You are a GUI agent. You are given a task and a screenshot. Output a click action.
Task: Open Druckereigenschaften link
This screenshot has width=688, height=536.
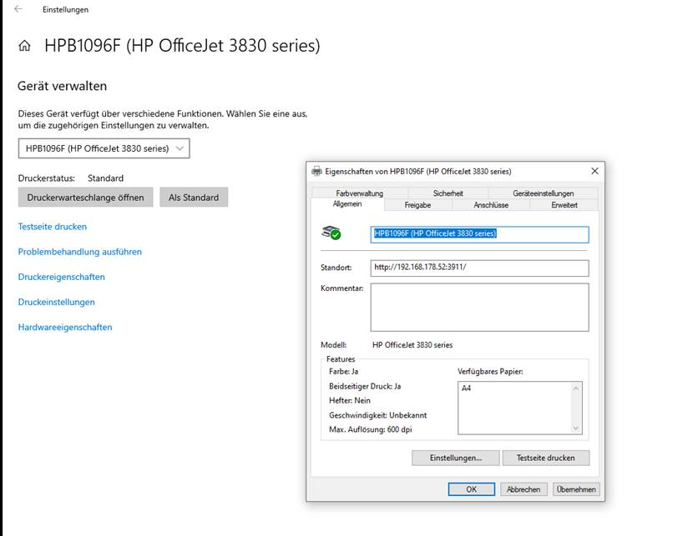click(x=62, y=278)
